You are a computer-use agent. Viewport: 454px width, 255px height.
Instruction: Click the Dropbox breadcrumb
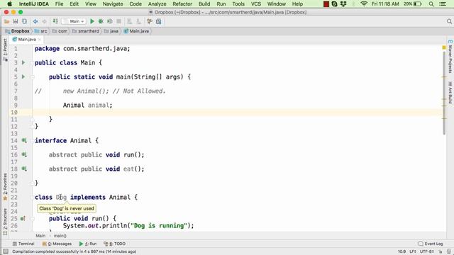click(17, 31)
